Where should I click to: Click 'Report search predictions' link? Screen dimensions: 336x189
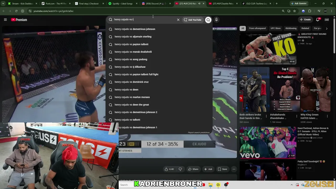pos(199,133)
